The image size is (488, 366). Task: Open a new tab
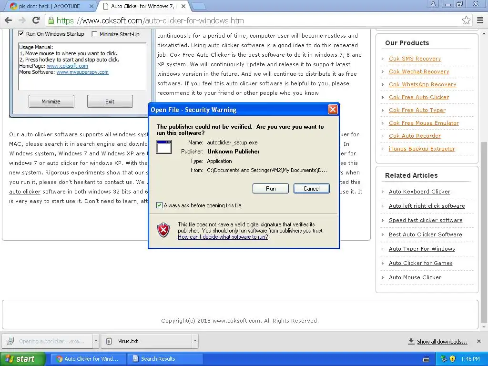click(198, 6)
